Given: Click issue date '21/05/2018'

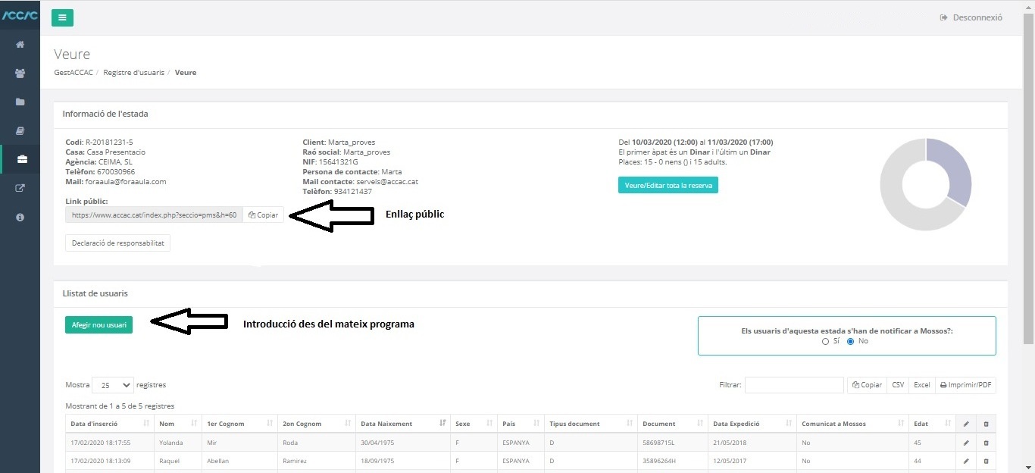Looking at the screenshot, I should 730,443.
